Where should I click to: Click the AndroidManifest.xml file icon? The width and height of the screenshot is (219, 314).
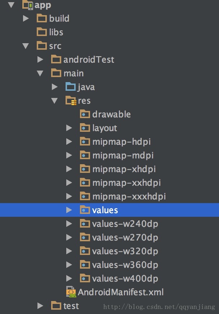pos(71,292)
